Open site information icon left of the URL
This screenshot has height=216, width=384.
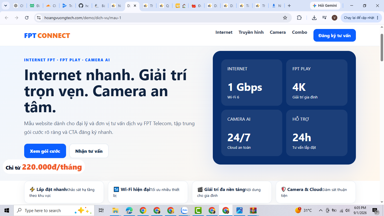[x=39, y=18]
